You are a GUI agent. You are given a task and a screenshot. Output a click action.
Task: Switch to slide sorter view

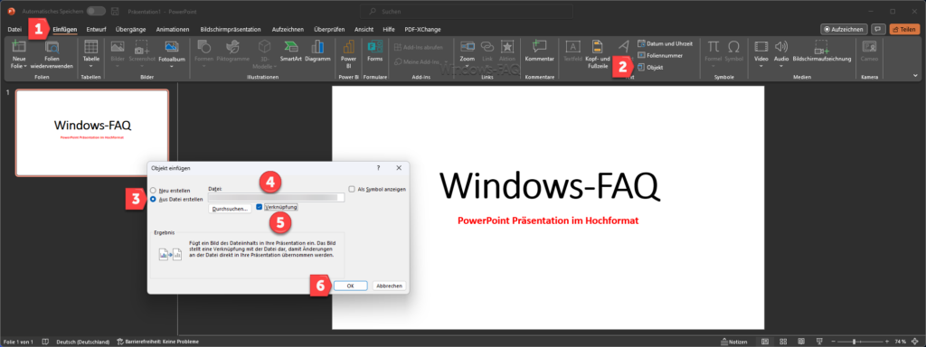click(783, 342)
